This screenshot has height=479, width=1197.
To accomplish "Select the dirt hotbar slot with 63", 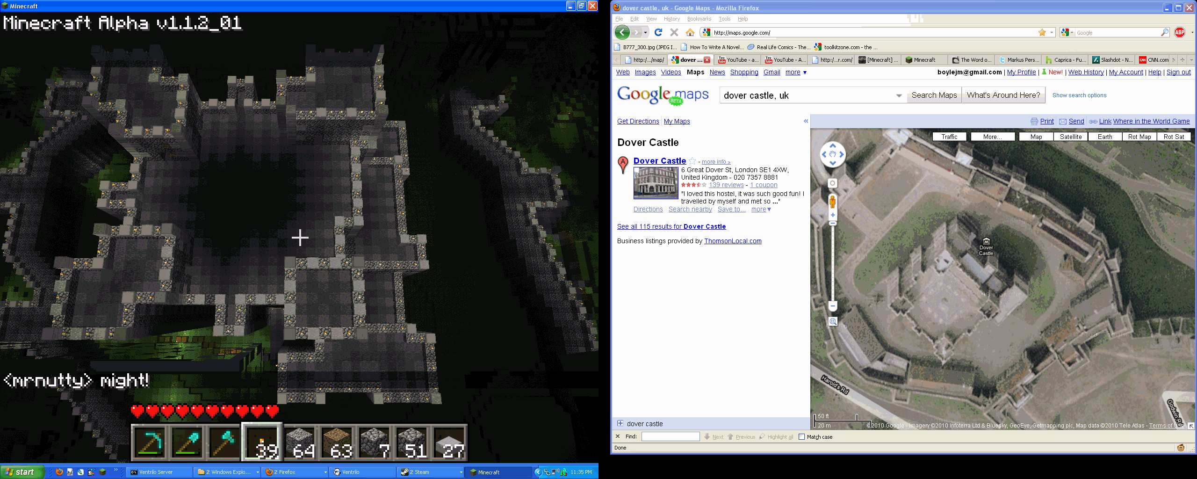I will 337,443.
